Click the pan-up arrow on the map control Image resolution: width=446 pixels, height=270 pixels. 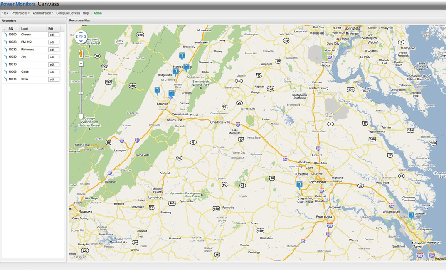tap(81, 32)
